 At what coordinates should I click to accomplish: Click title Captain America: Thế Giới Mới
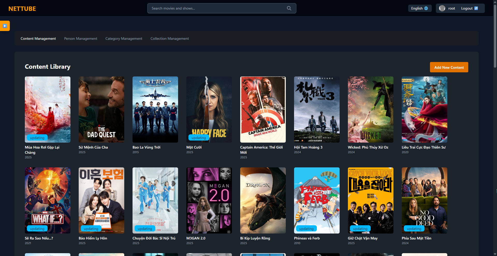pos(261,150)
